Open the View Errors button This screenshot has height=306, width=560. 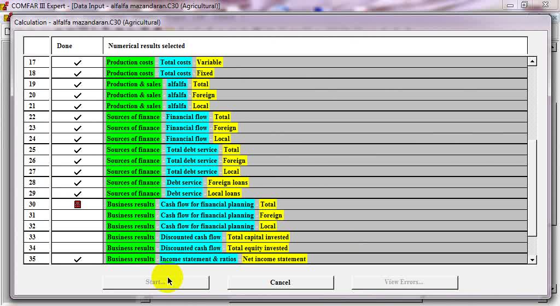click(404, 282)
